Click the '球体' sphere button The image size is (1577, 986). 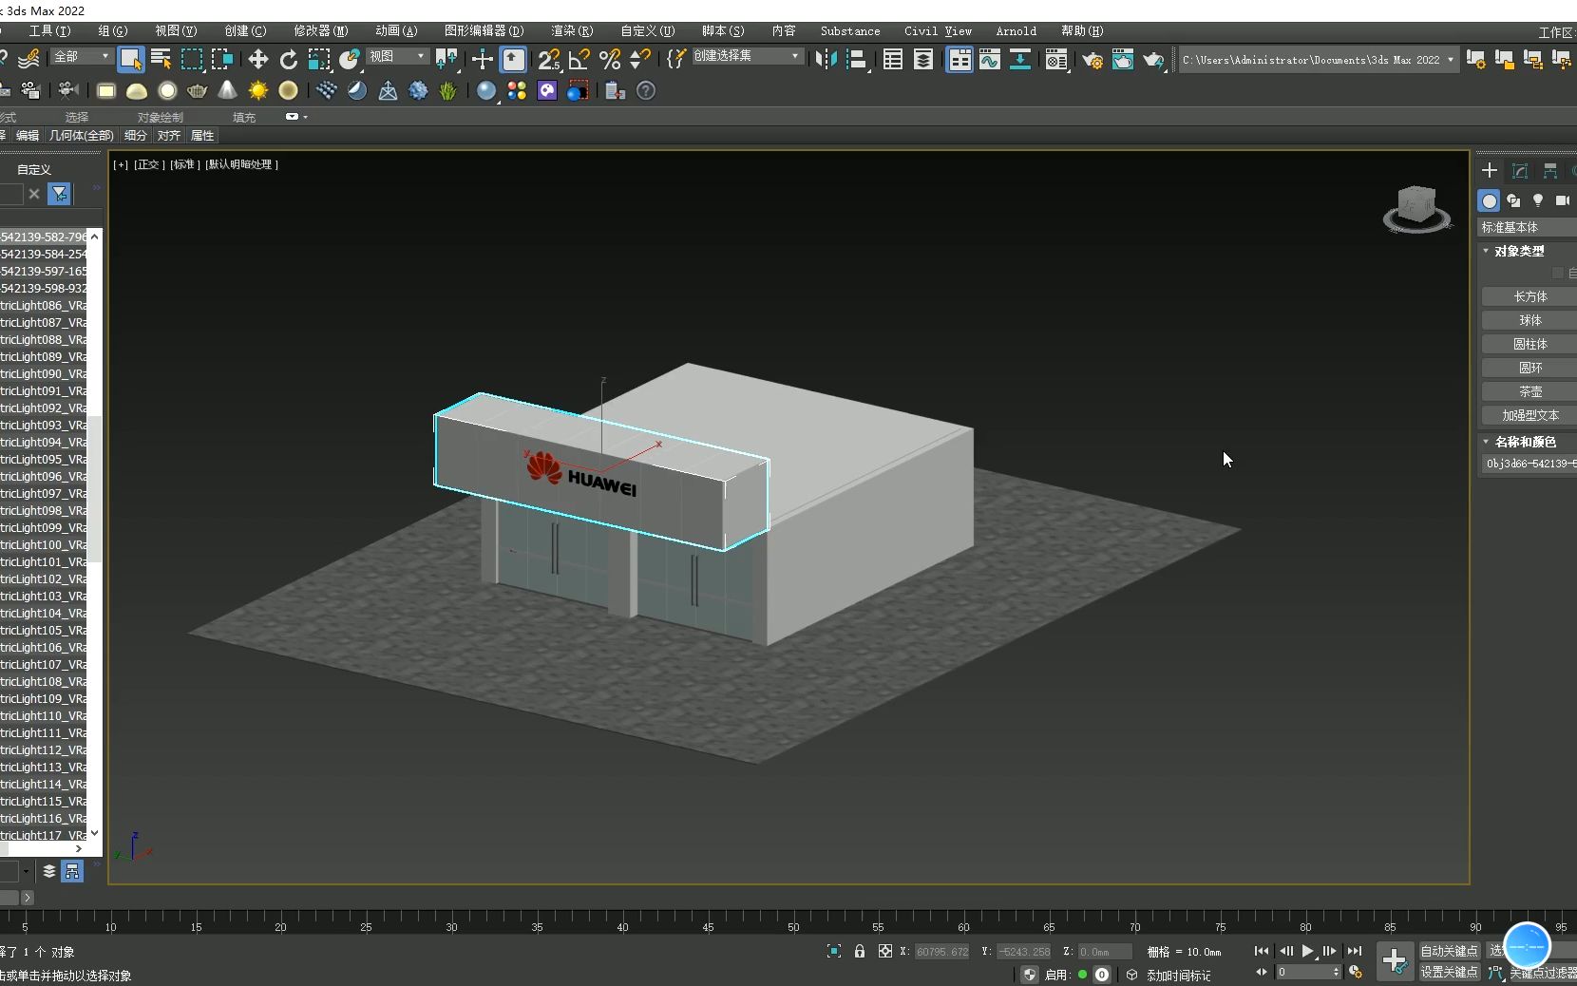click(1529, 320)
